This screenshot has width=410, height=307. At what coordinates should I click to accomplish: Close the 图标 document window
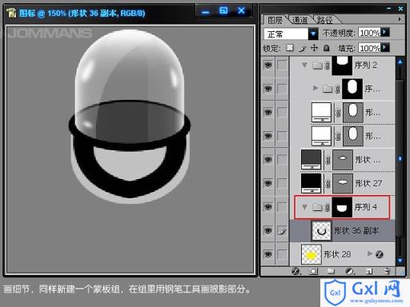point(241,11)
